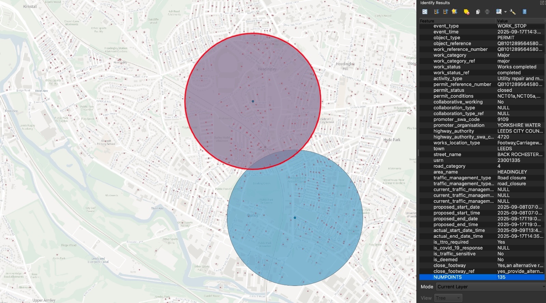The width and height of the screenshot is (546, 303).
Task: Clear the identify results
Action: click(x=466, y=12)
